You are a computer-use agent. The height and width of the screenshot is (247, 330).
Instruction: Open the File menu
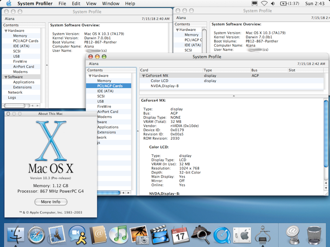[62, 4]
